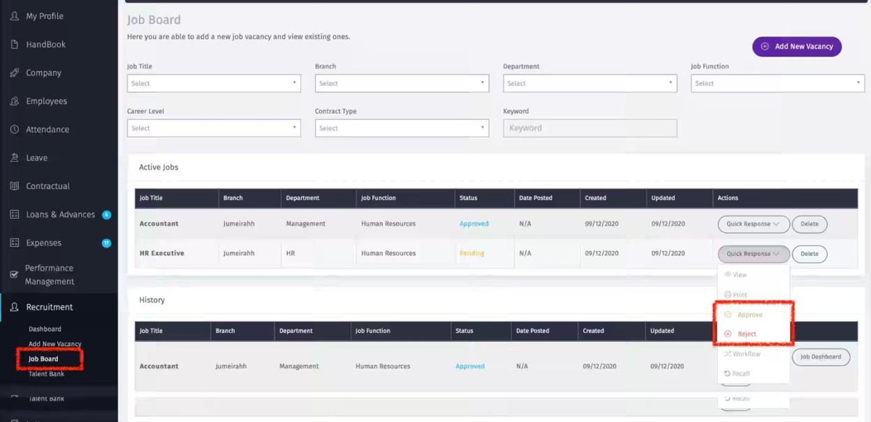The height and width of the screenshot is (422, 871).
Task: Click the Expenses sidebar icon
Action: 14,243
